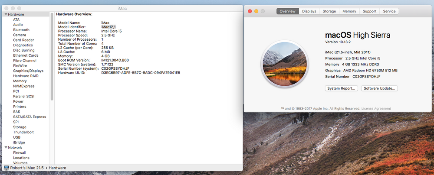This screenshot has width=434, height=175.
Task: Select SPI in the sidebar
Action: pos(16,122)
